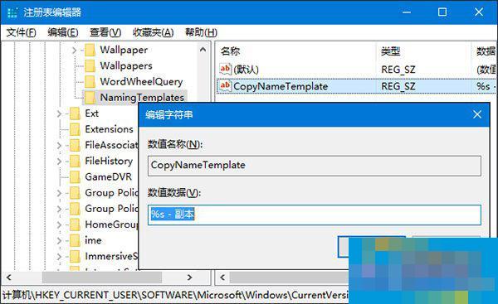Click the Registry Editor app icon in title bar

click(12, 12)
